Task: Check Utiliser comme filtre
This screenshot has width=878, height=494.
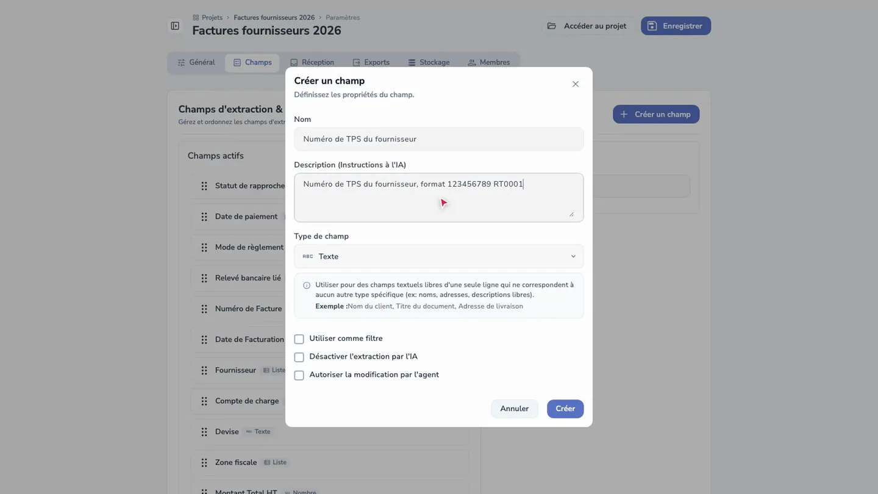Action: coord(299,339)
